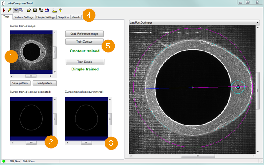Click horizontal scroll thumb under mirrored contour
This screenshot has height=165, width=264.
pos(87,143)
